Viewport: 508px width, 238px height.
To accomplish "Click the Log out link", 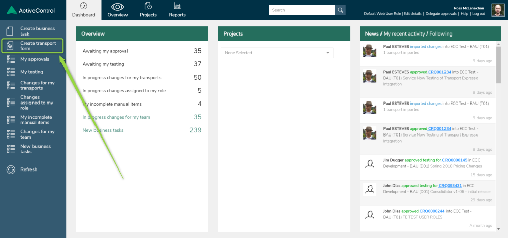I will (479, 14).
